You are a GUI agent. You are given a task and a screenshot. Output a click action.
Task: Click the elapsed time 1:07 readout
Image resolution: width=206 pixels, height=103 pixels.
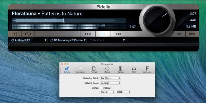click(133, 27)
